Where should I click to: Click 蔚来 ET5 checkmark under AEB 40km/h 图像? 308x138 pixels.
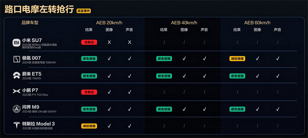click(184, 76)
